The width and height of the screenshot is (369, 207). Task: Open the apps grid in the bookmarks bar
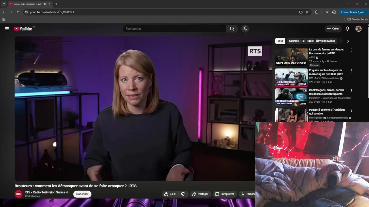click(4, 19)
